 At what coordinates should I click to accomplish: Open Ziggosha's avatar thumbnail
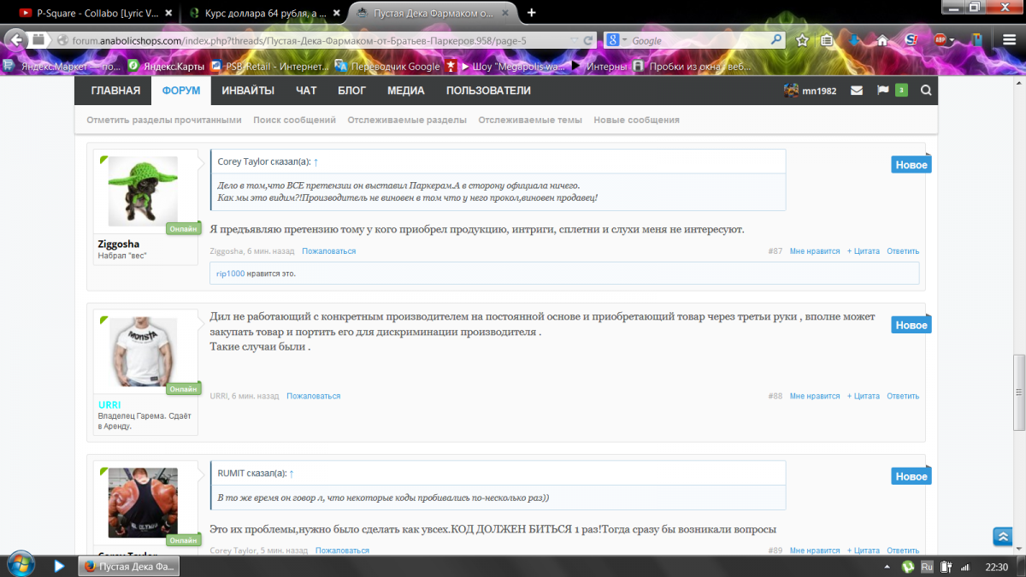(143, 191)
